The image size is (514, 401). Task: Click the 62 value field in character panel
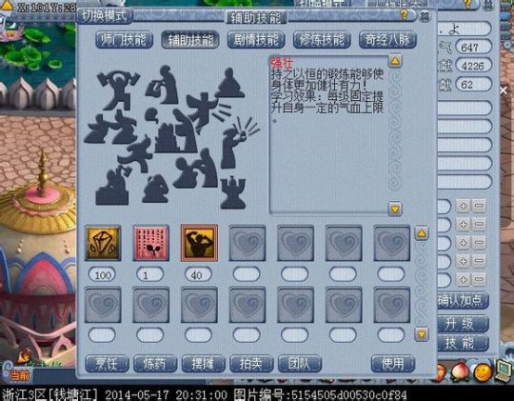point(474,85)
